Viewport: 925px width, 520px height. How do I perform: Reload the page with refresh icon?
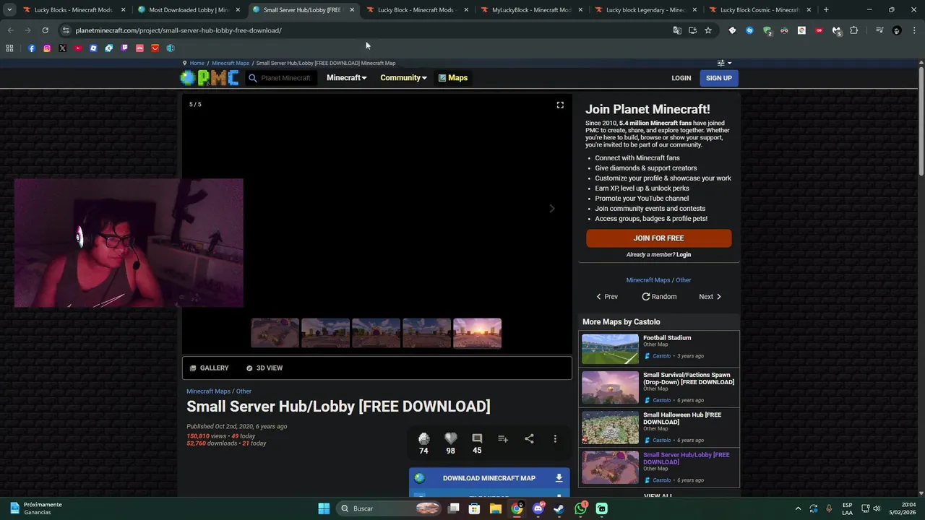pos(45,30)
